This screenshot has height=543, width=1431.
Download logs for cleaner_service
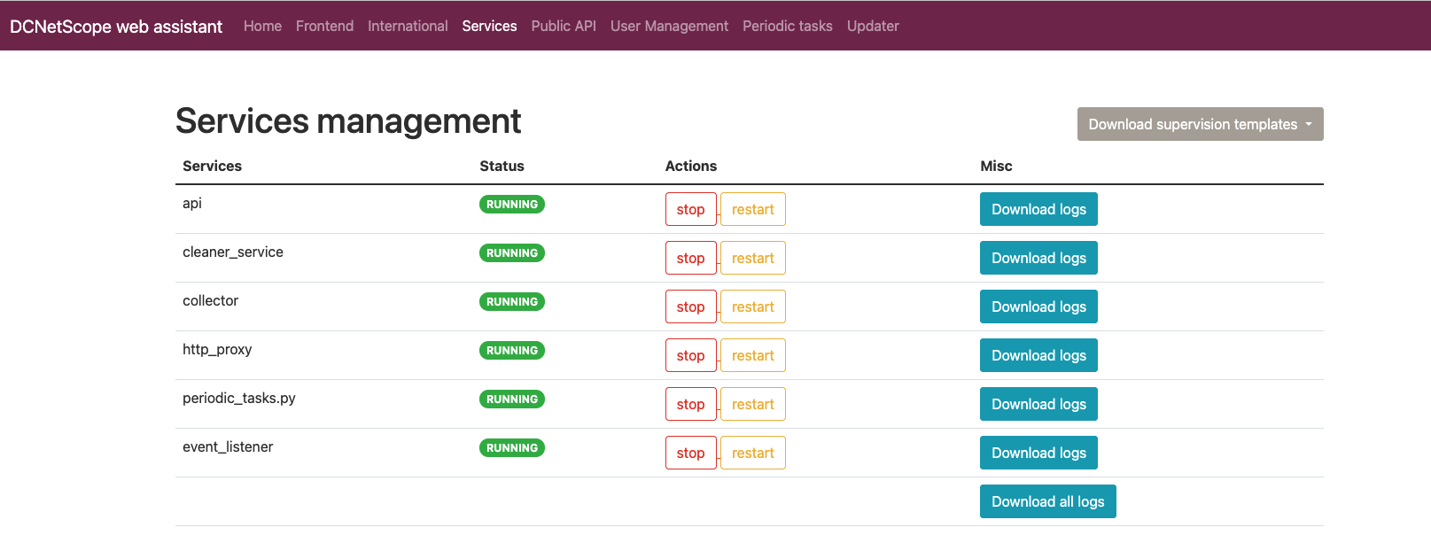coord(1038,258)
